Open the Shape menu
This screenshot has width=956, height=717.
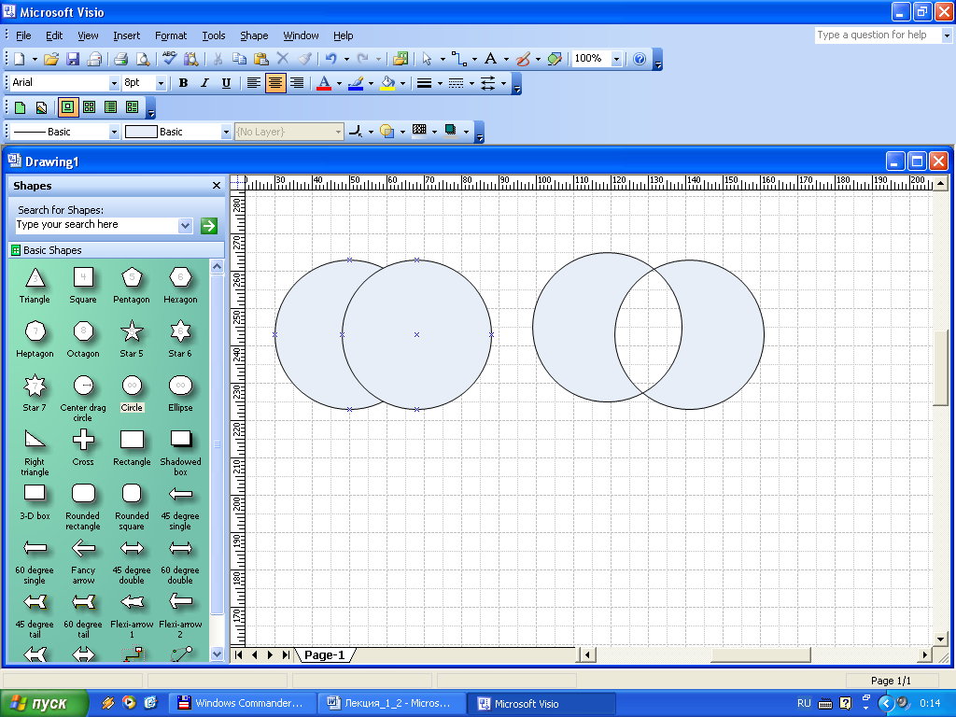point(254,35)
